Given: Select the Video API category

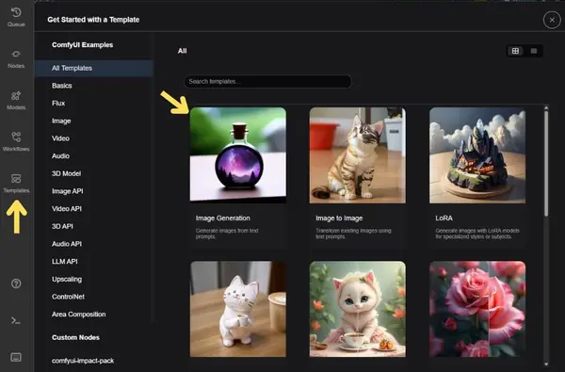Looking at the screenshot, I should click(94, 209).
